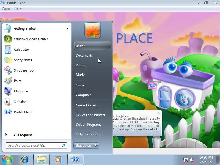
Task: Select the Windows Media Center label text
Action: click(x=31, y=39)
